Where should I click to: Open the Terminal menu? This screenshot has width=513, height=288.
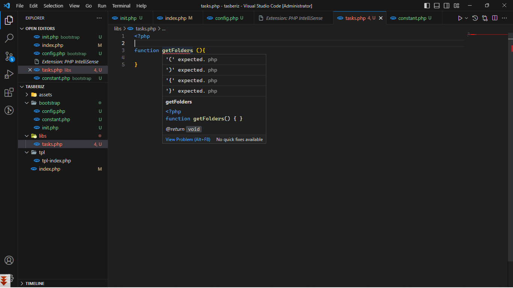tap(121, 6)
